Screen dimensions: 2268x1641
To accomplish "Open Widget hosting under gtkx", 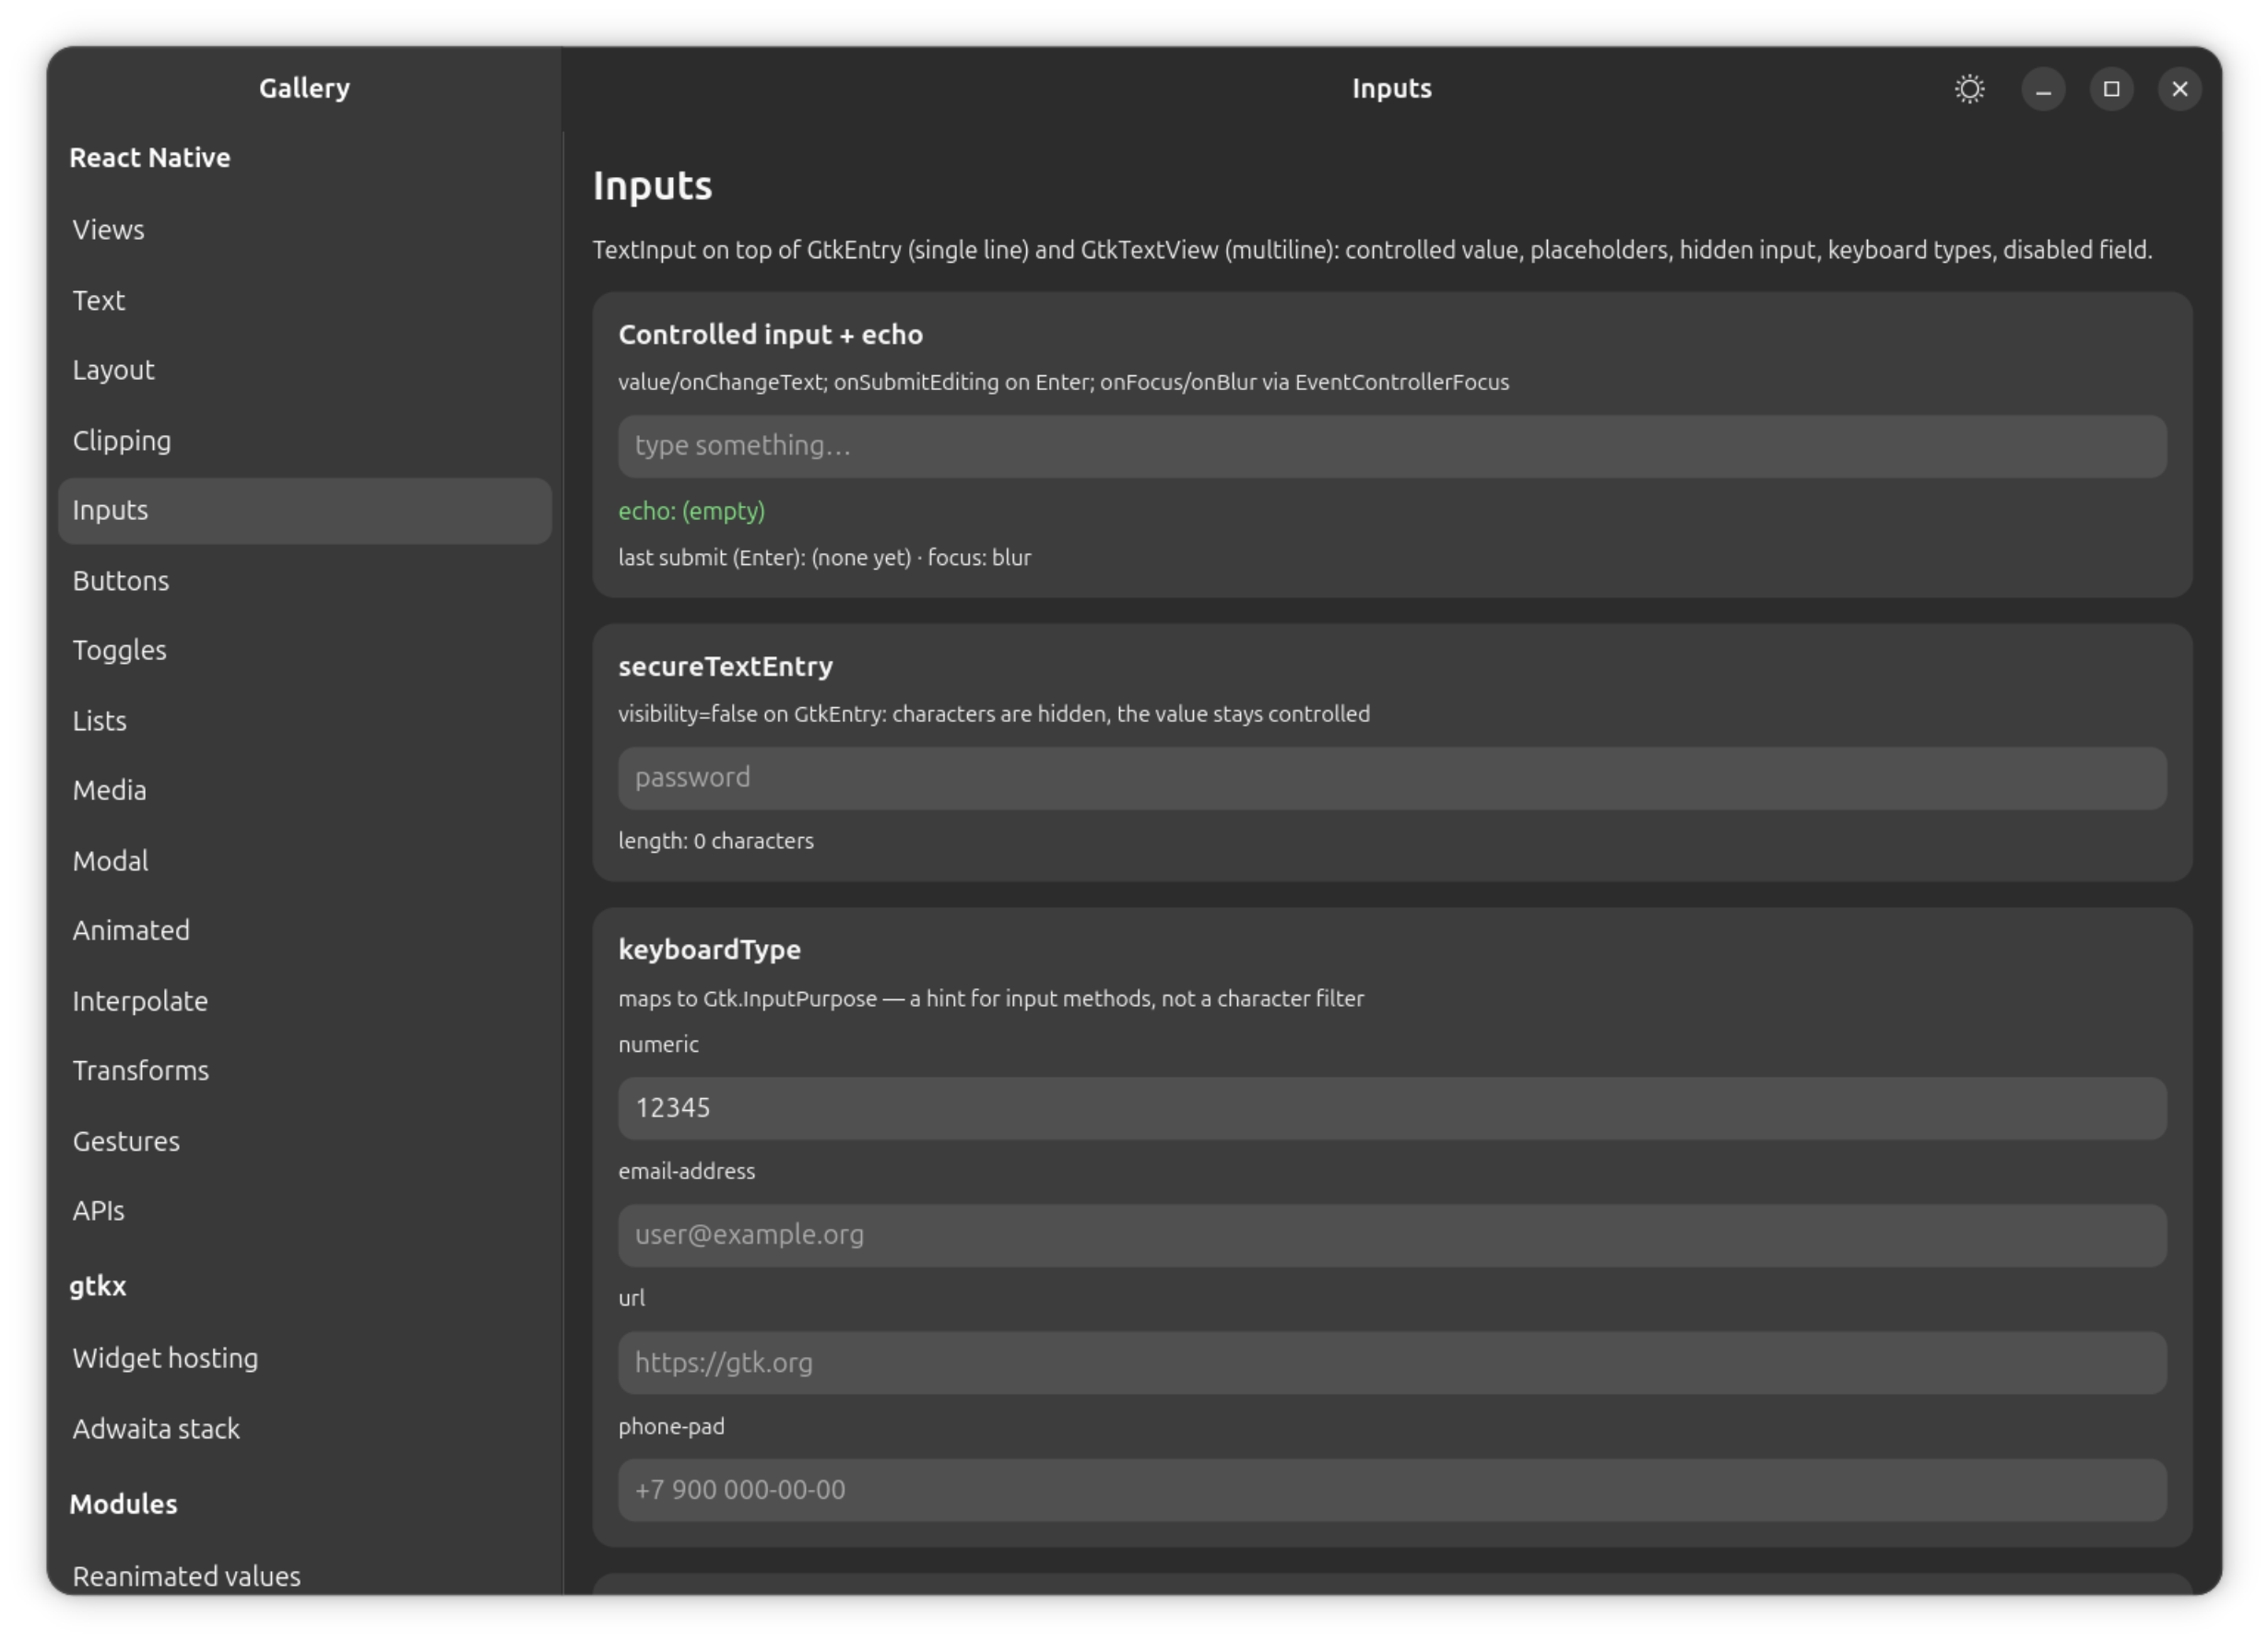I will (305, 1358).
